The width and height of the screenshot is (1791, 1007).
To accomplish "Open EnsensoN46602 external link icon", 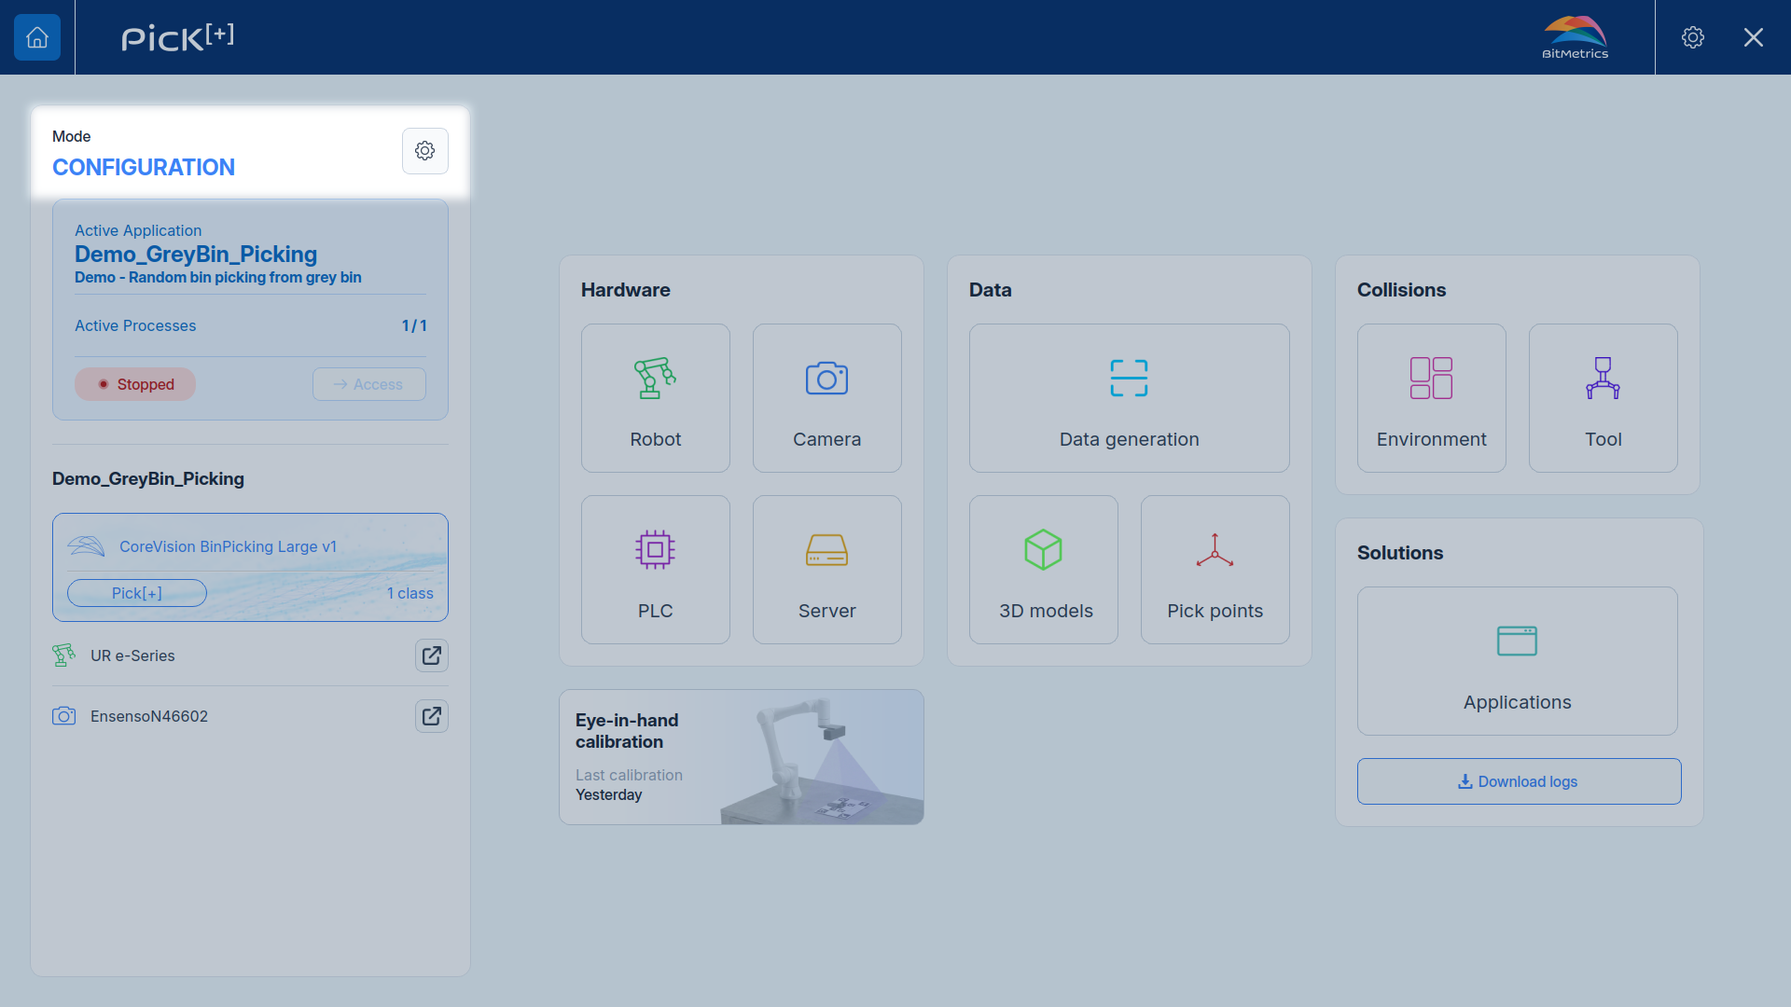I will (432, 716).
